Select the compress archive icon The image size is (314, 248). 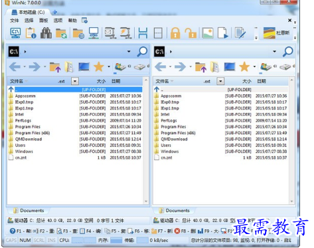click(110, 33)
